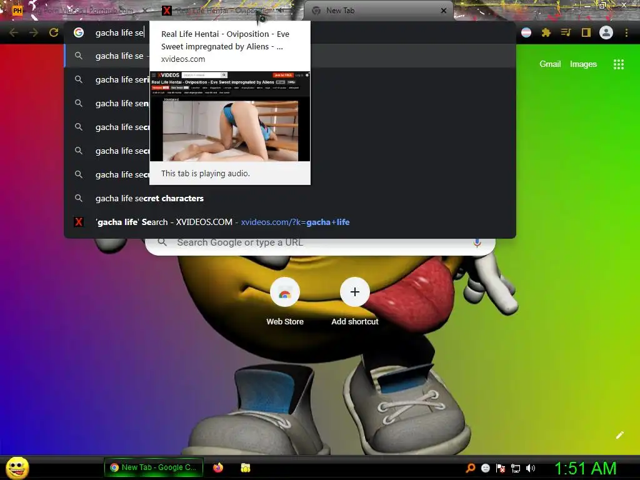Open the volume speaker icon in the tray
This screenshot has height=480, width=640.
pyautogui.click(x=530, y=468)
